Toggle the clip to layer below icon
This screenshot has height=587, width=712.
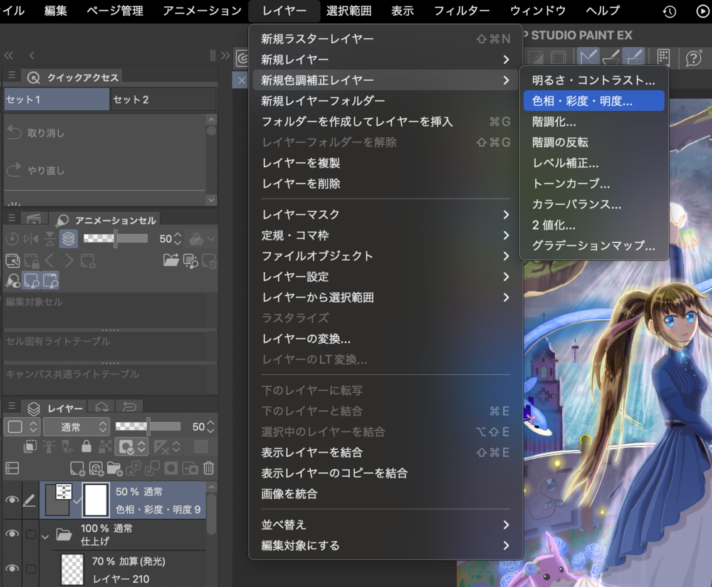coord(30,447)
